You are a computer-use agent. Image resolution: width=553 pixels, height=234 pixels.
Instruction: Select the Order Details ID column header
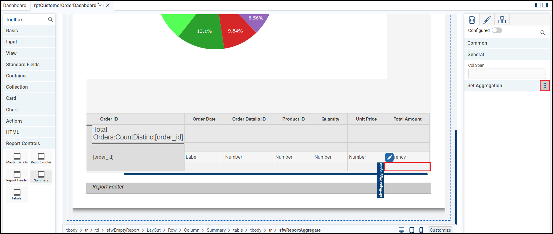(x=249, y=119)
